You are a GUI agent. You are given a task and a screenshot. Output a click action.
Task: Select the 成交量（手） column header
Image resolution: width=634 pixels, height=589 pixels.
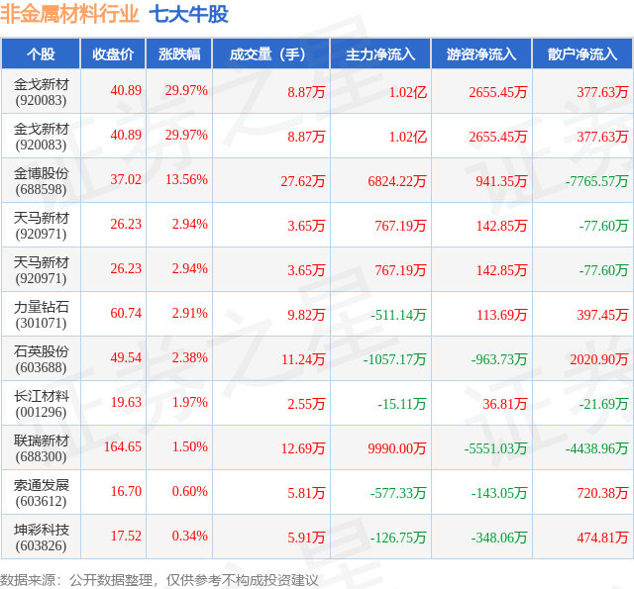pyautogui.click(x=270, y=53)
